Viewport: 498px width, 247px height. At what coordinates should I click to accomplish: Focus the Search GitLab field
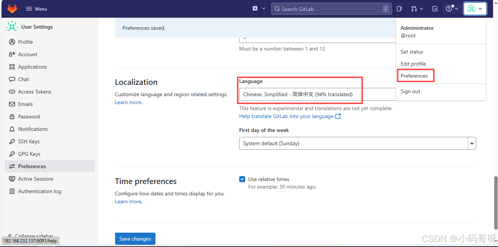(x=331, y=9)
